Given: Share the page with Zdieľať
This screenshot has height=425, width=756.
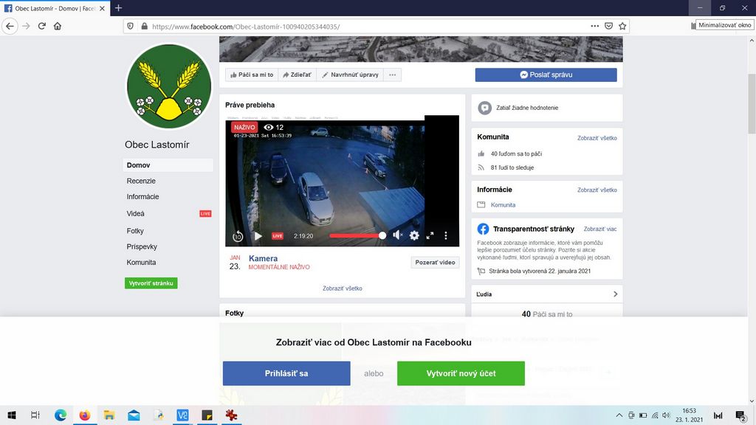Looking at the screenshot, I should 297,75.
